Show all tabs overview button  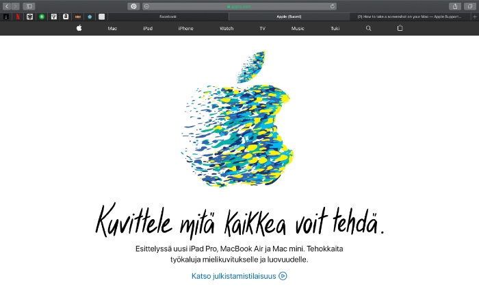click(x=470, y=6)
